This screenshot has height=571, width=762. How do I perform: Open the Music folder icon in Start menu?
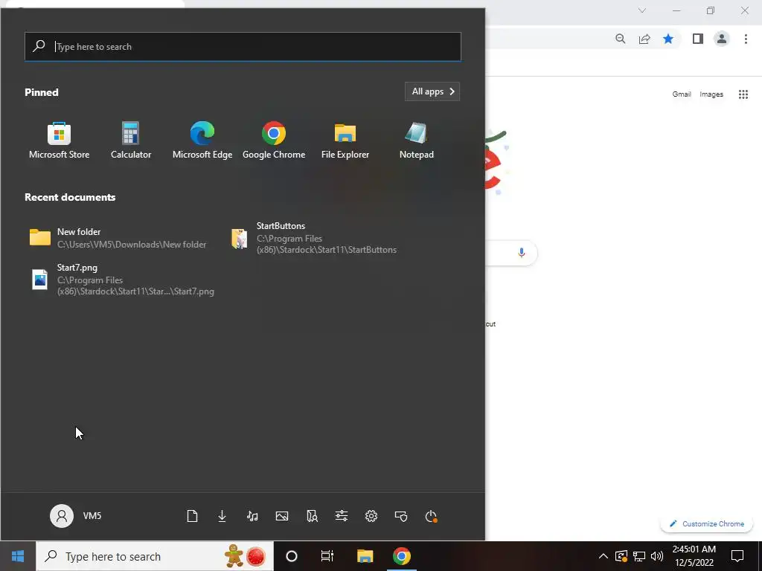coord(252,516)
